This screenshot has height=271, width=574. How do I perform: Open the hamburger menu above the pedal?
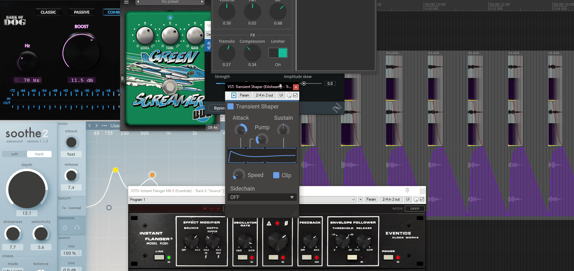click(x=126, y=2)
